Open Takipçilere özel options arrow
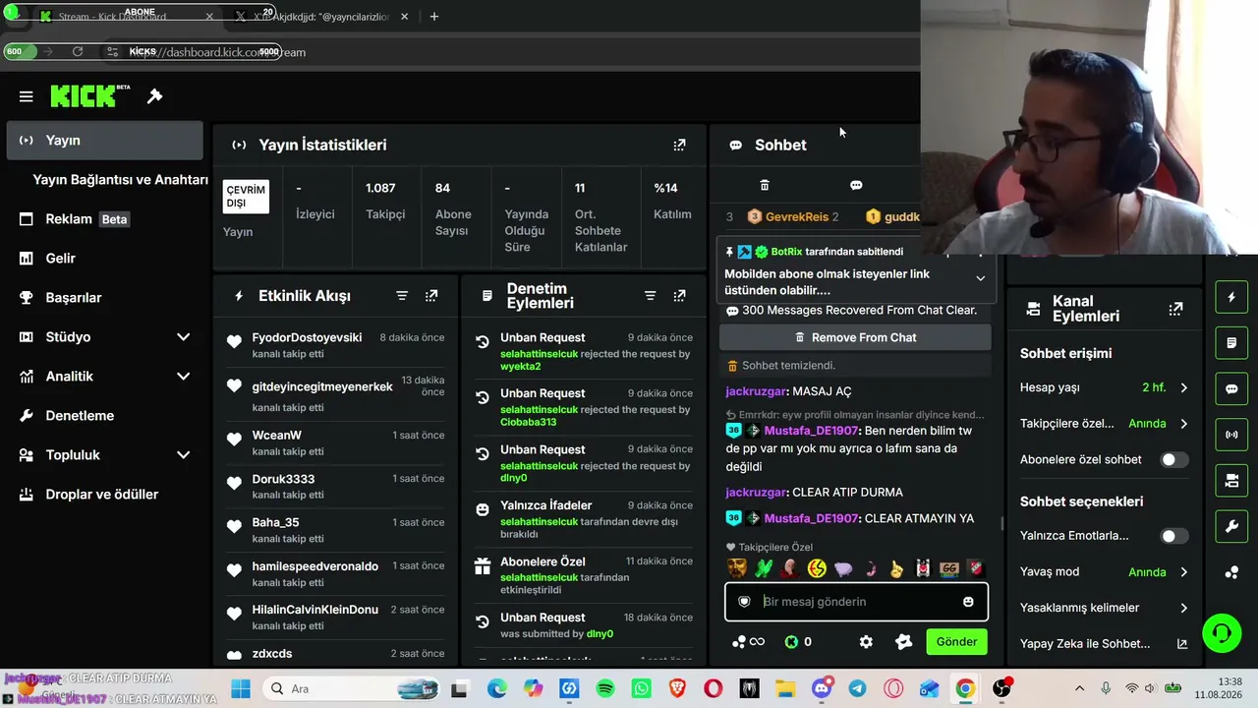This screenshot has width=1258, height=708. [1183, 424]
